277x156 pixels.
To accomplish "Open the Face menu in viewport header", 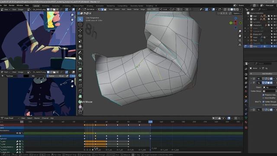I will [x=149, y=10].
